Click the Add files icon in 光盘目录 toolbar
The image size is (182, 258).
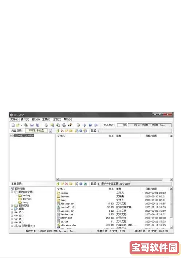click(x=71, y=131)
